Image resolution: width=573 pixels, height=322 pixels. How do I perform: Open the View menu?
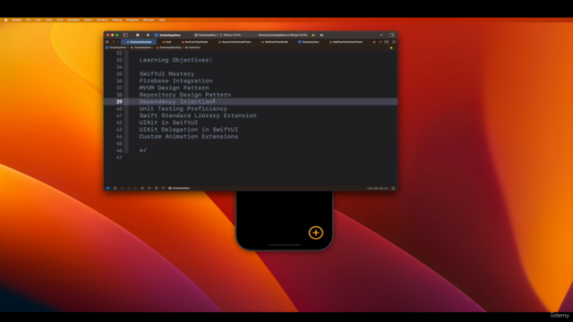point(48,20)
